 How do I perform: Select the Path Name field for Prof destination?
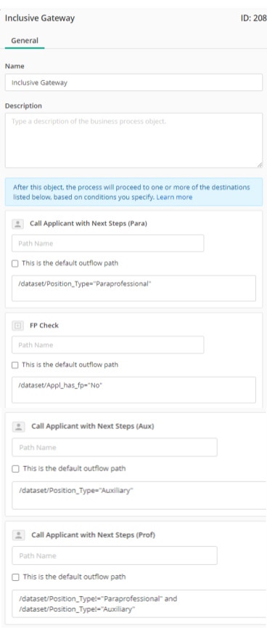click(x=115, y=556)
